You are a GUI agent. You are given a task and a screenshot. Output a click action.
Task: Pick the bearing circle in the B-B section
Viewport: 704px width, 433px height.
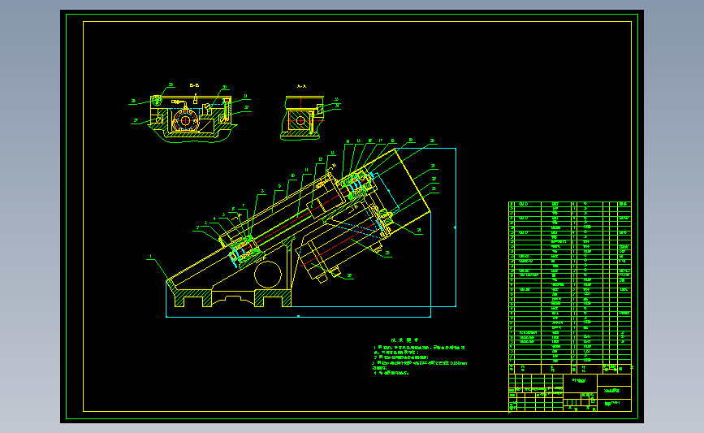click(x=185, y=120)
